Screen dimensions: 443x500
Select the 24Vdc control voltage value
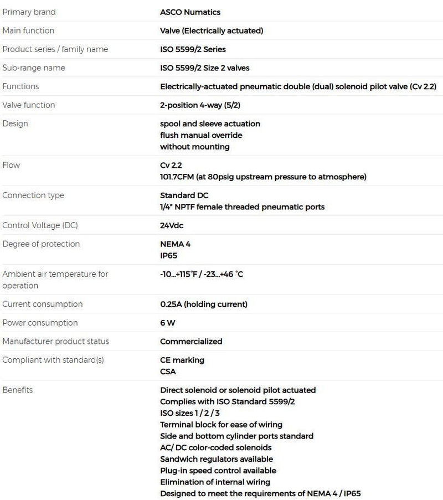point(171,225)
